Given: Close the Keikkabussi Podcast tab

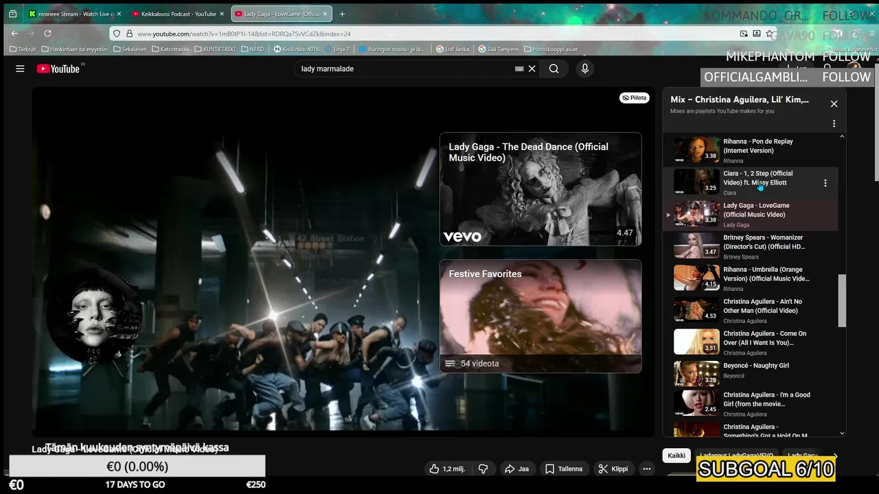Looking at the screenshot, I should pos(222,14).
